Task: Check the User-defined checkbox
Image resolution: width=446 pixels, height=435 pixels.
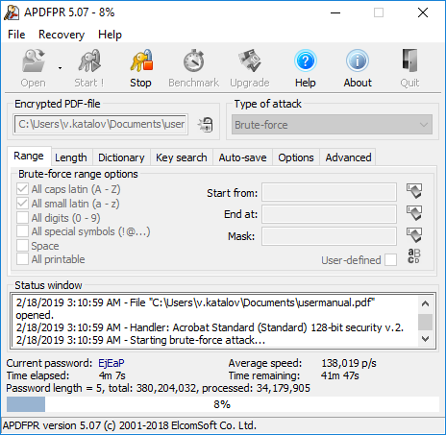Action: tap(390, 260)
